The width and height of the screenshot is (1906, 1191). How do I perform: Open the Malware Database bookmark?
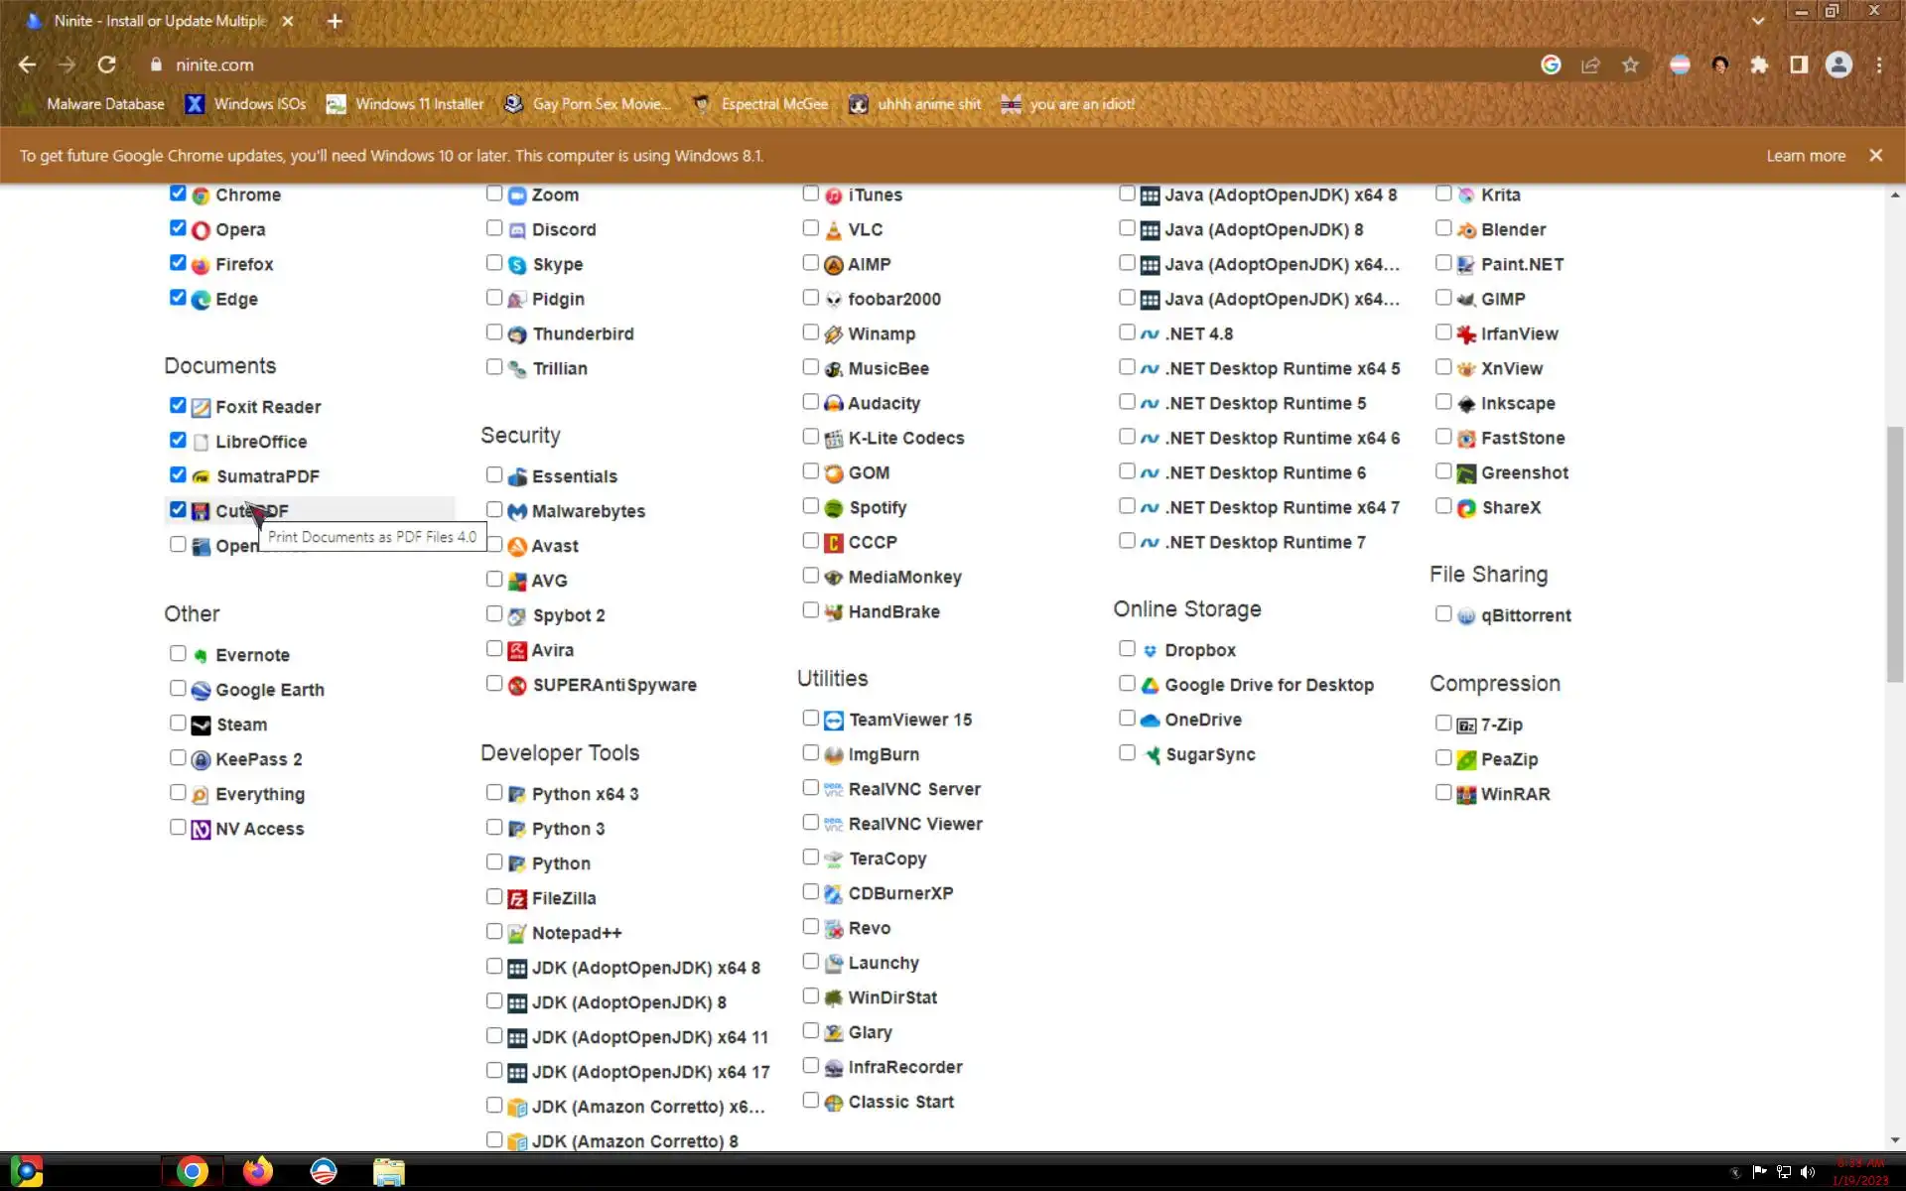105,104
